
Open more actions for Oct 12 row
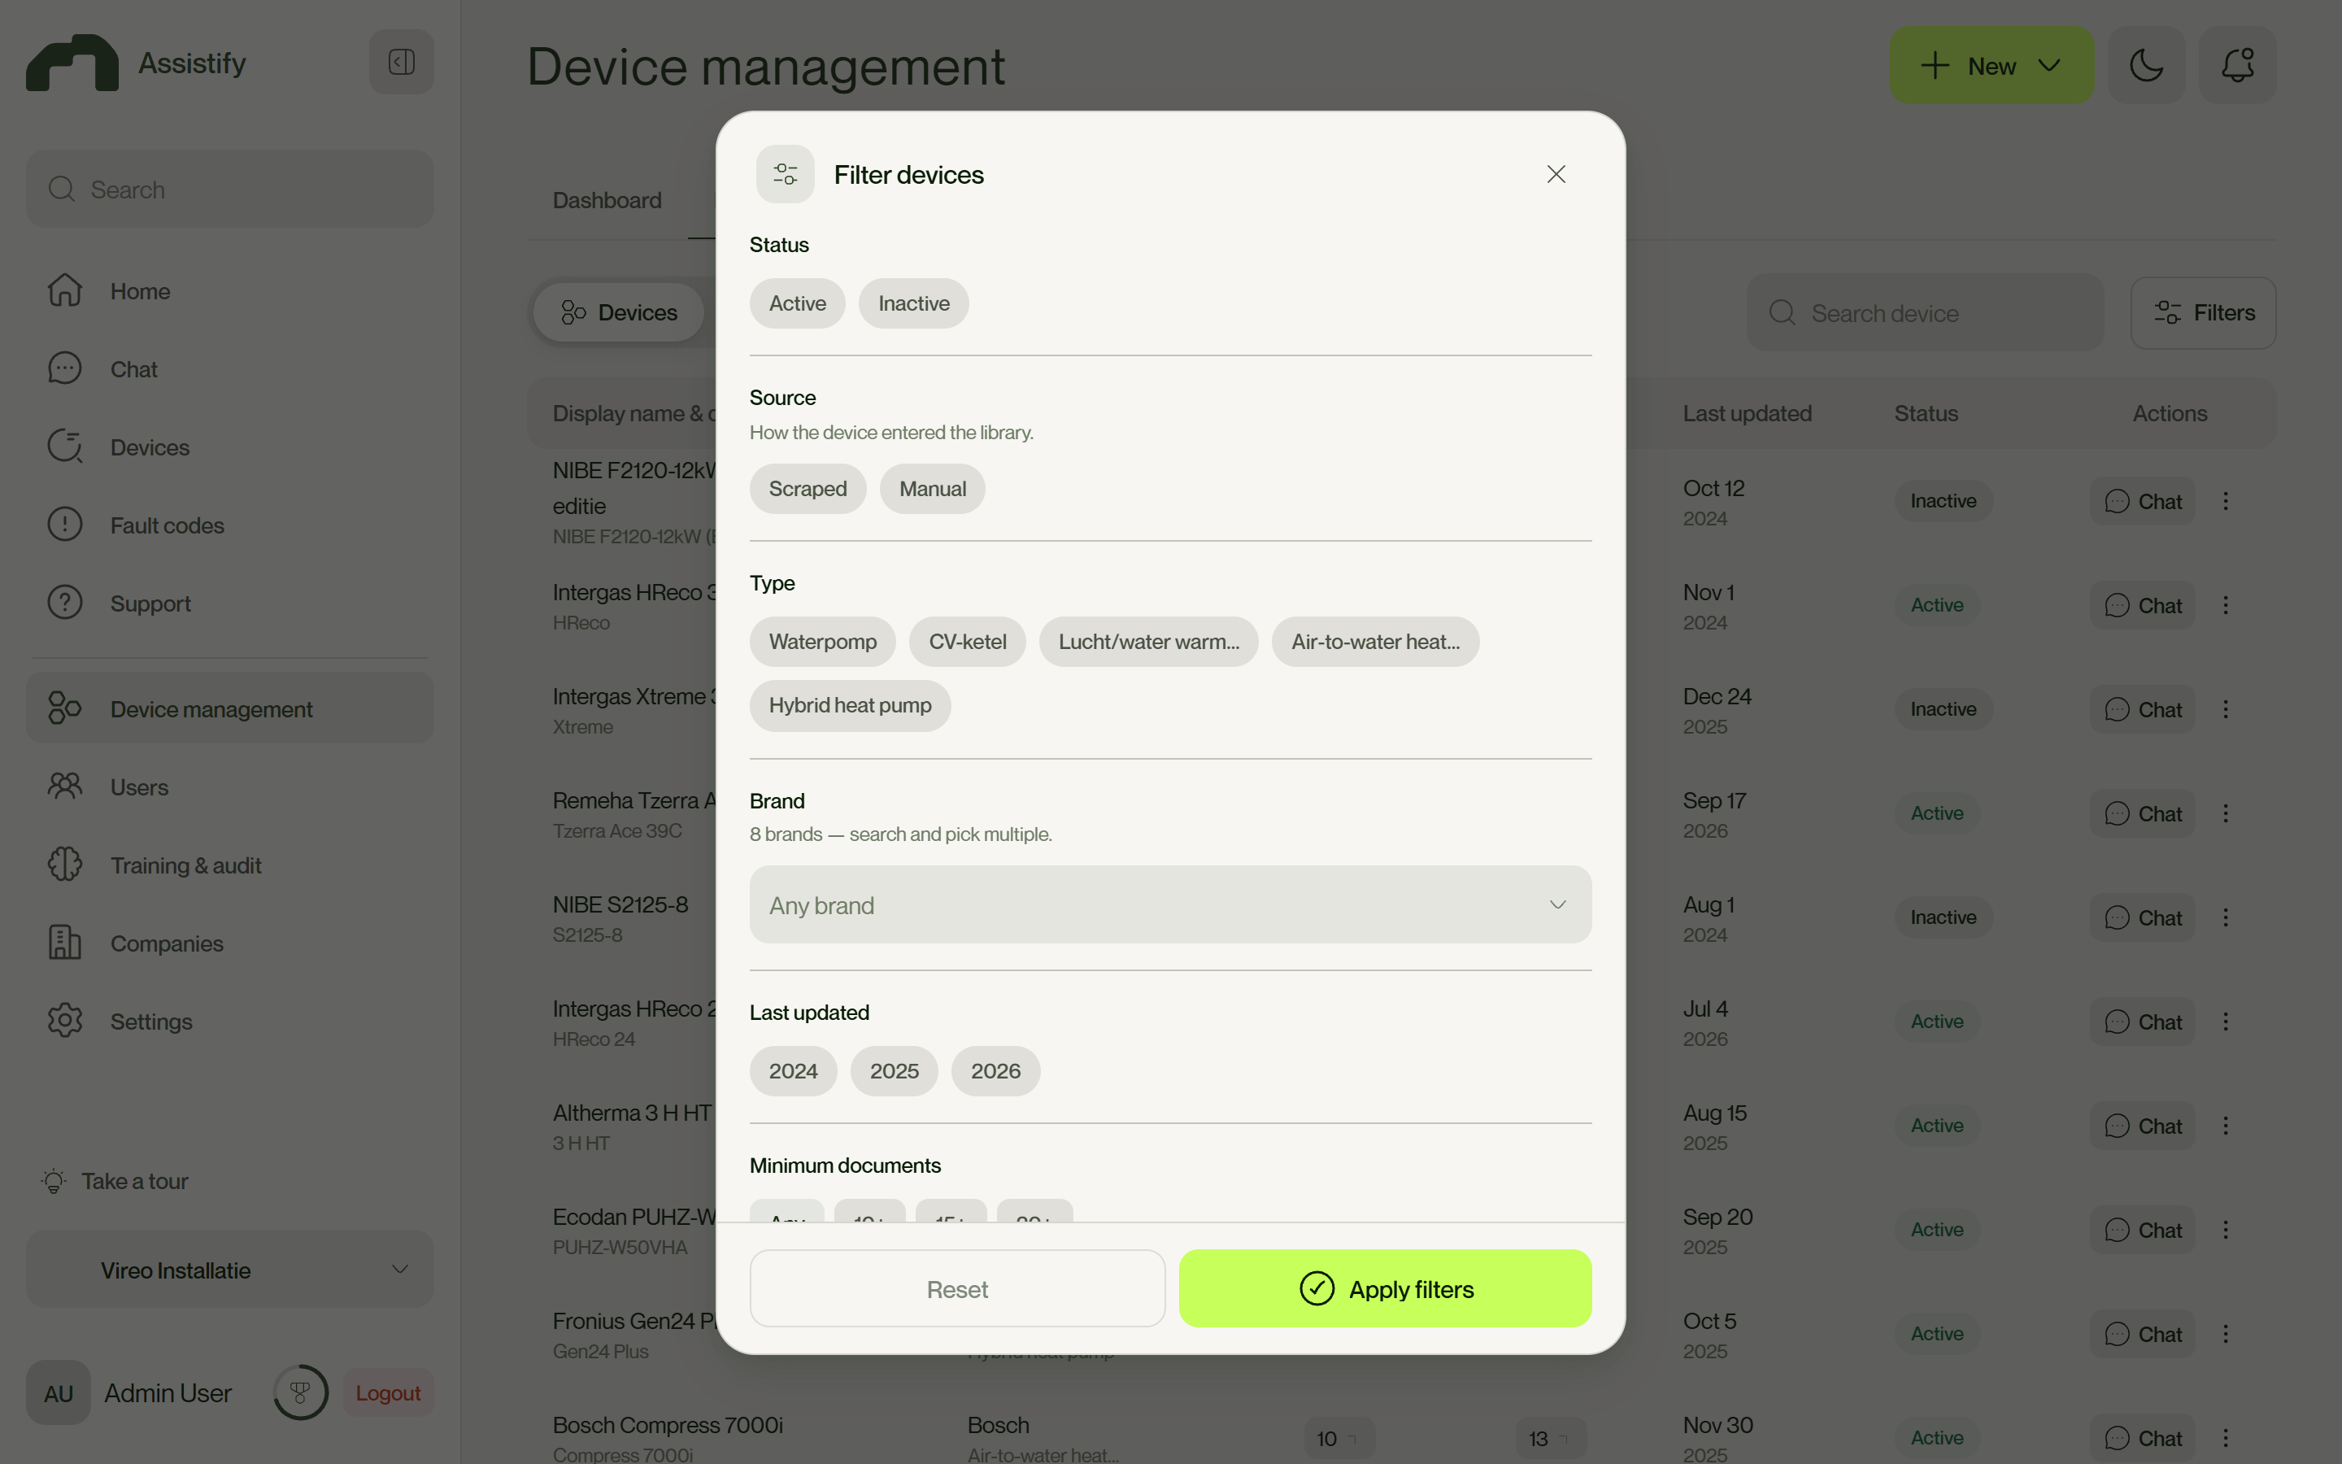coord(2225,500)
